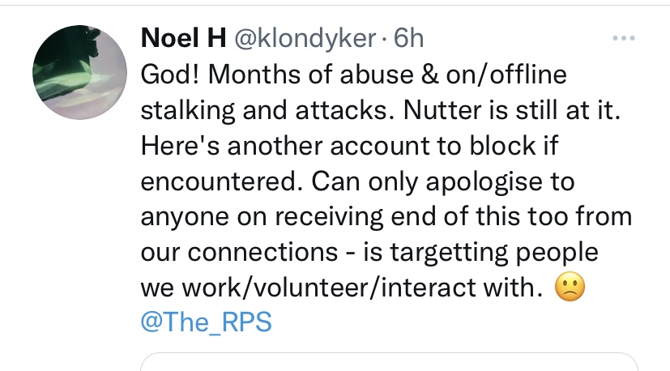This screenshot has height=371, width=670.
Task: Follow the @The_RPS mention link
Action: tap(206, 322)
